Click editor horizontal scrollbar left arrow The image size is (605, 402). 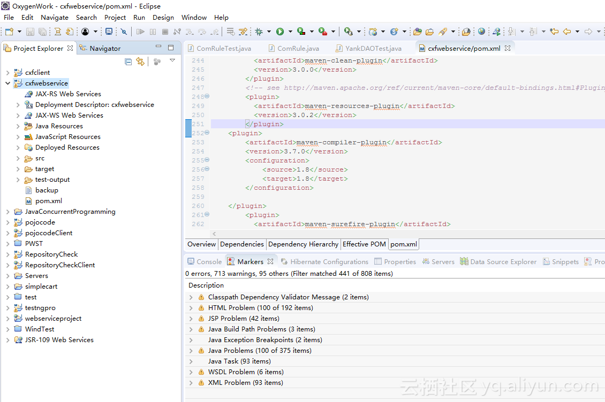[x=214, y=234]
